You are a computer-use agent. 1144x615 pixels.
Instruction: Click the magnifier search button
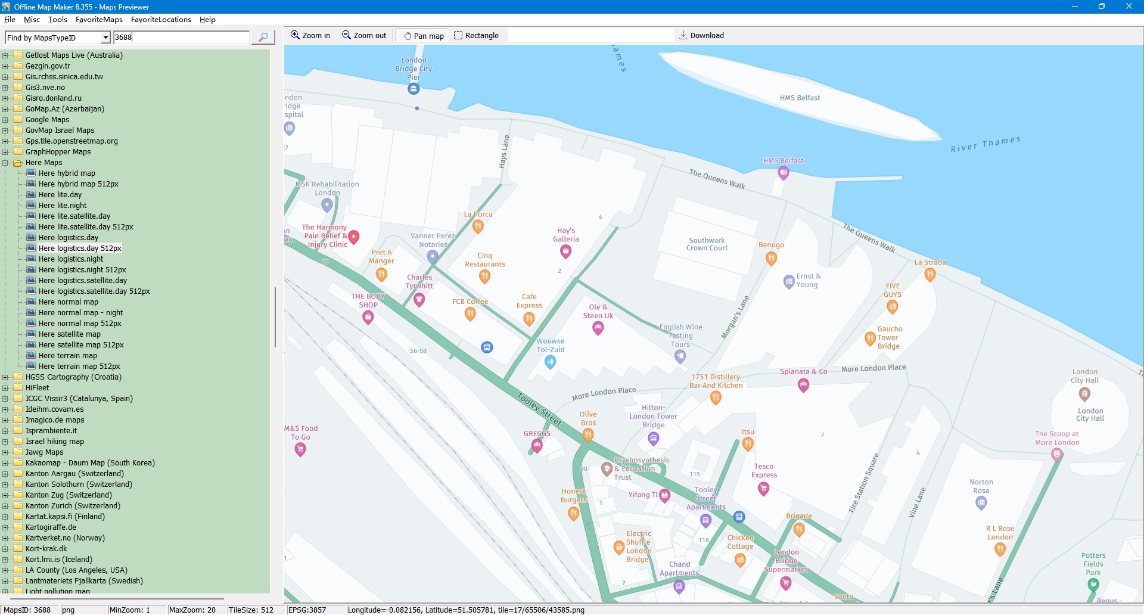[263, 37]
